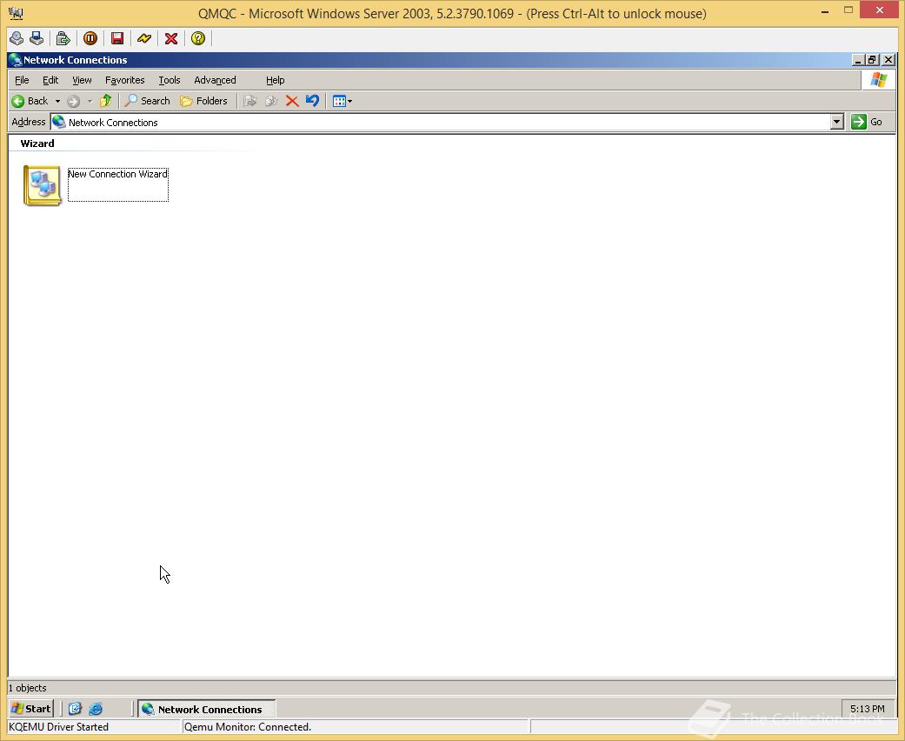Pause the virtual machine using the pause icon
The image size is (905, 741).
90,38
